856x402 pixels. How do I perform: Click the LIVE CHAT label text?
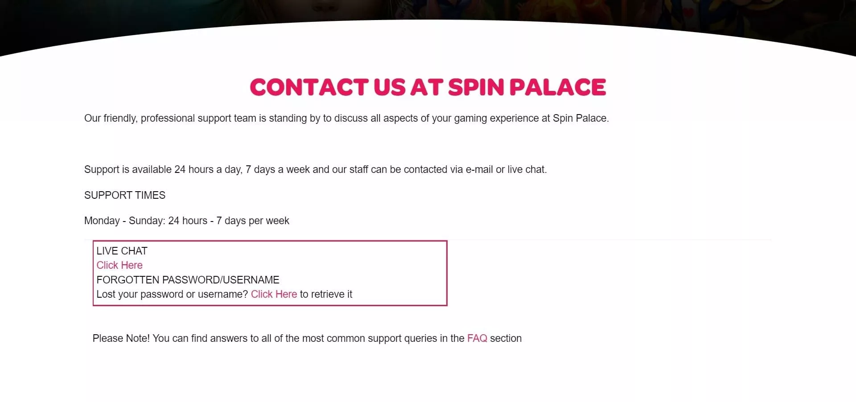pos(122,251)
